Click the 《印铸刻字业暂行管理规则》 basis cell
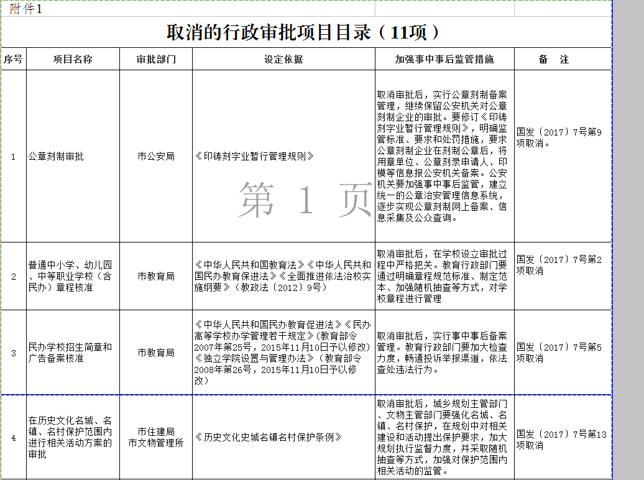This screenshot has width=644, height=480. tap(283, 156)
